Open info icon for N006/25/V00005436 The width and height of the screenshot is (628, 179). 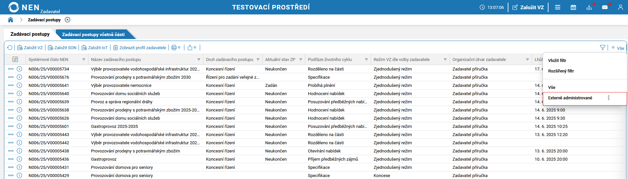19,159
